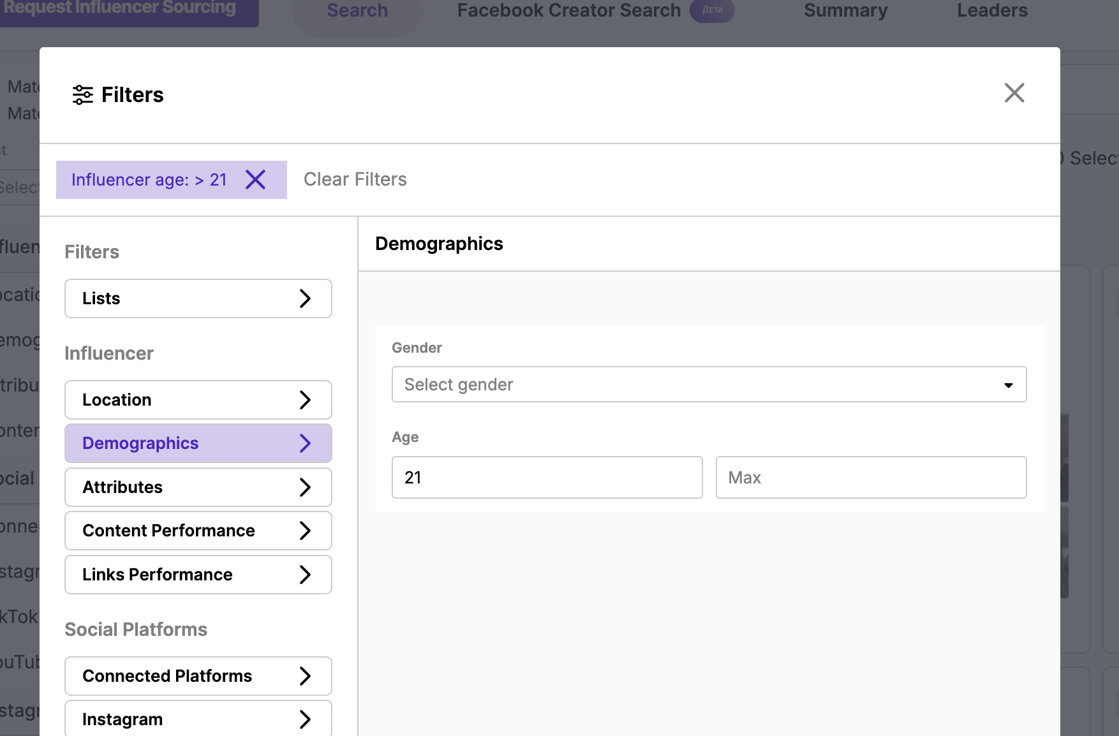Click the minimum Age field showing 21
This screenshot has height=736, width=1119.
547,478
